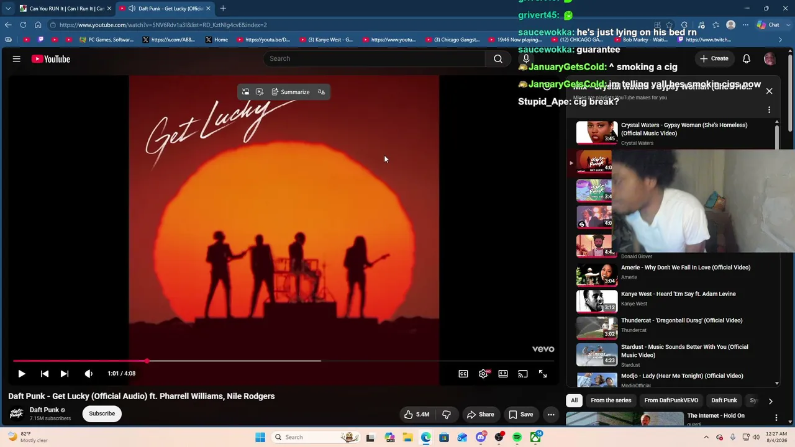Click the video-frame icon beside Summarize
The image size is (795, 447).
pyautogui.click(x=260, y=92)
